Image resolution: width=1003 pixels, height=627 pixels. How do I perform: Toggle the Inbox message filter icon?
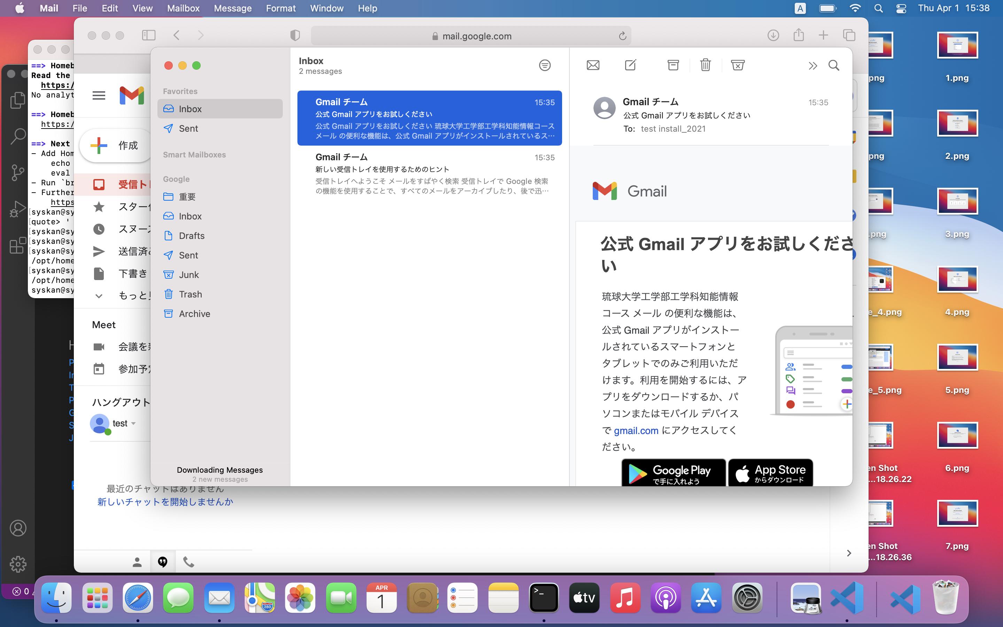pyautogui.click(x=545, y=65)
